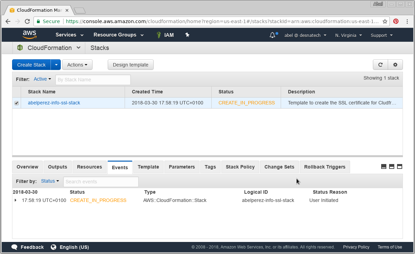
Task: Expand the 17:58:19 event row
Action: (x=16, y=200)
